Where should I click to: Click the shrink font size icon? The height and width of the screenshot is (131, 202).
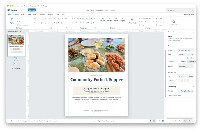62,19
